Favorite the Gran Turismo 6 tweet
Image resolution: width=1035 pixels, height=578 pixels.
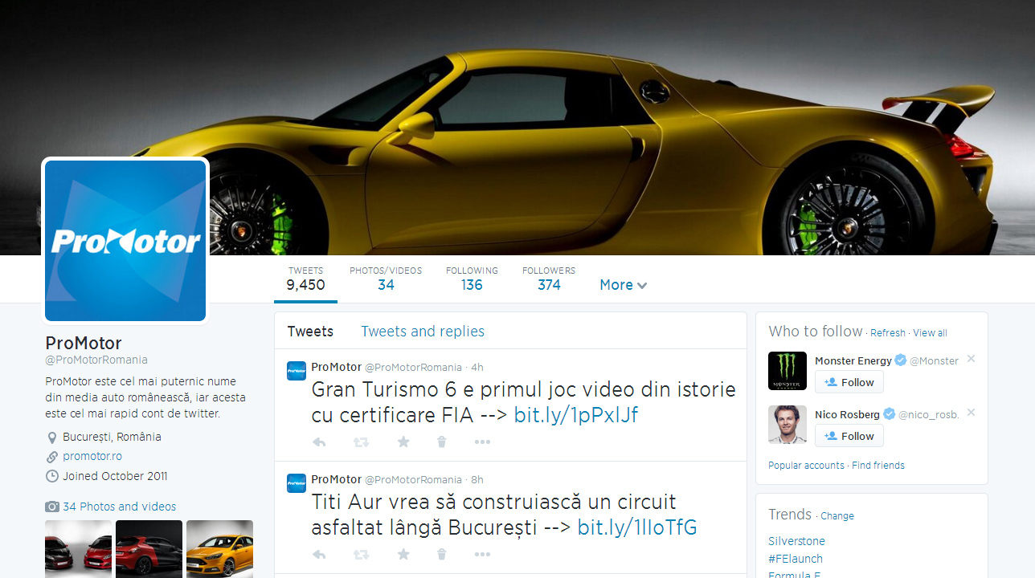click(x=403, y=442)
